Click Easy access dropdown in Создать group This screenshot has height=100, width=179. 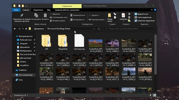click(x=115, y=17)
